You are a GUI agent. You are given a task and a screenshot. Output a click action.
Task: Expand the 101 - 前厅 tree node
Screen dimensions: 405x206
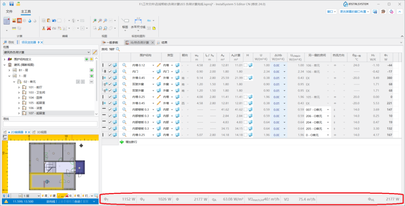[19, 88]
